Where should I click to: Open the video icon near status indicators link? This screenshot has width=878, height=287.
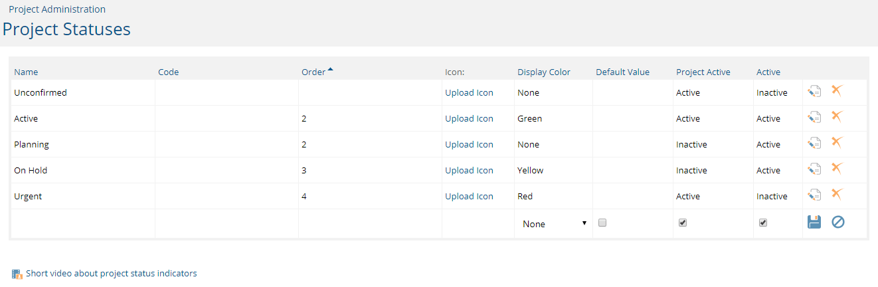point(17,274)
